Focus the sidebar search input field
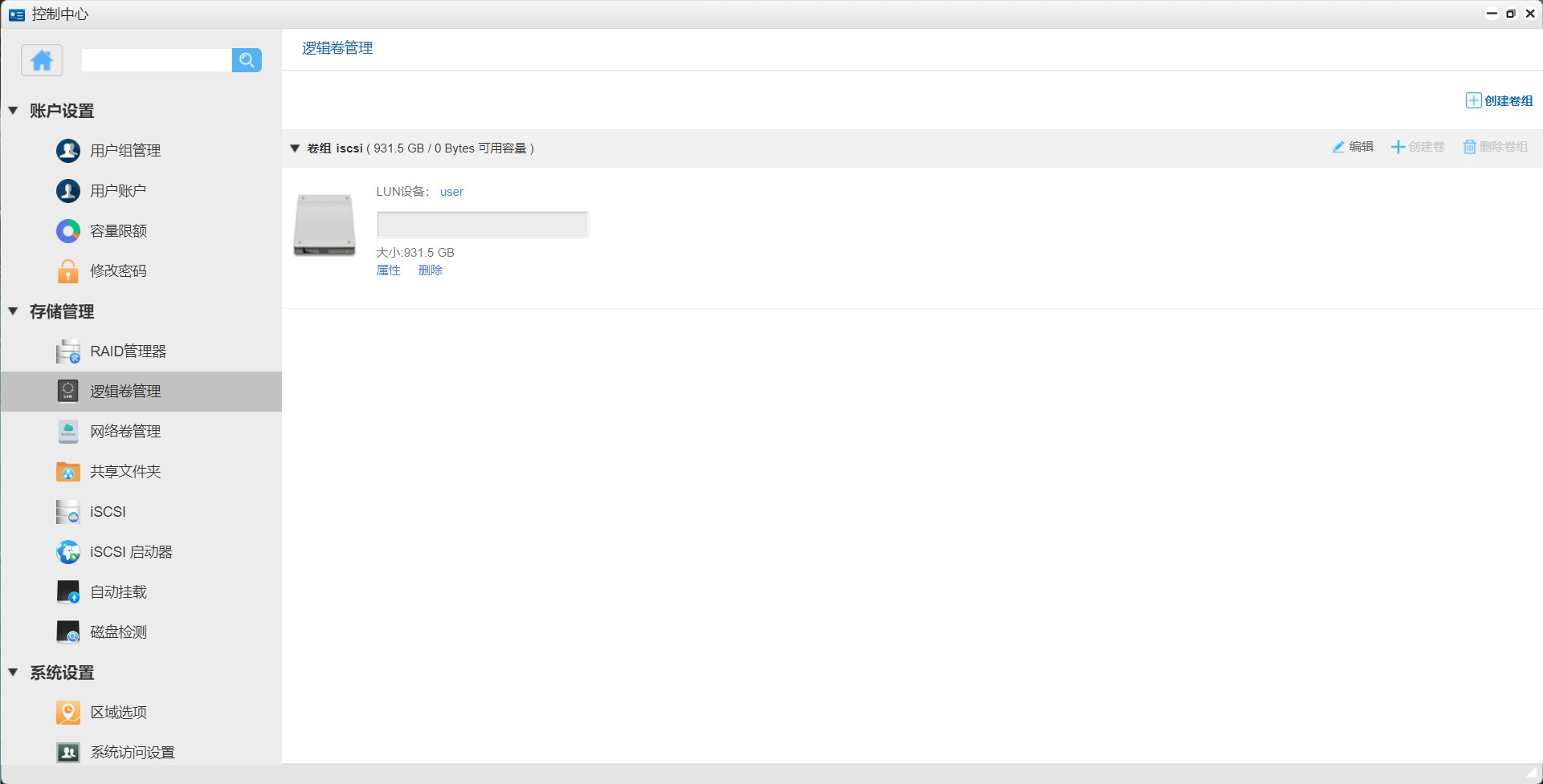 point(157,60)
